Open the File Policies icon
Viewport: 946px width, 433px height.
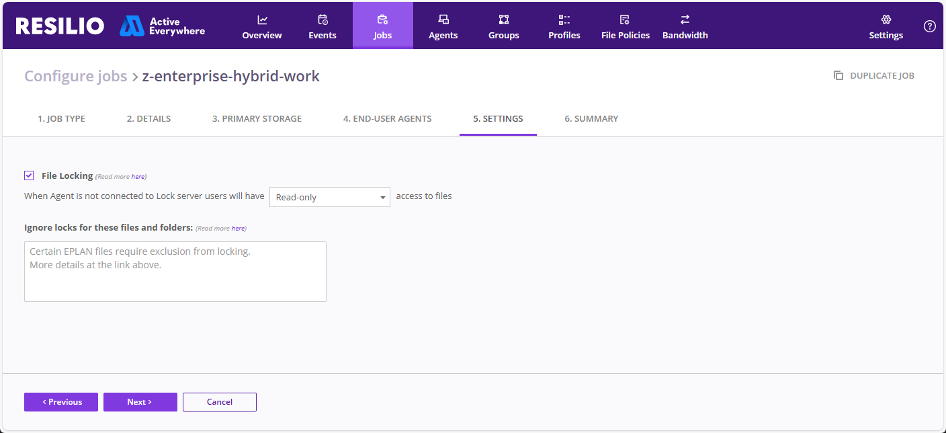(625, 19)
